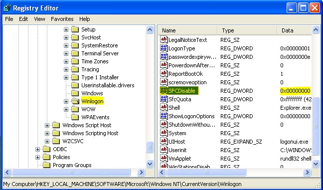Expand the Winlogon key
This screenshot has width=323, height=190.
click(x=66, y=101)
